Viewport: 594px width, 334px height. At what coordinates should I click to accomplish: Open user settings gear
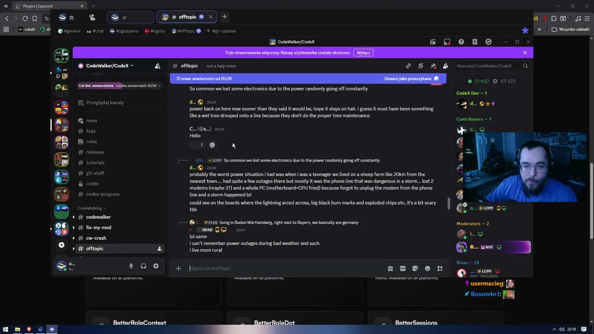tap(156, 266)
